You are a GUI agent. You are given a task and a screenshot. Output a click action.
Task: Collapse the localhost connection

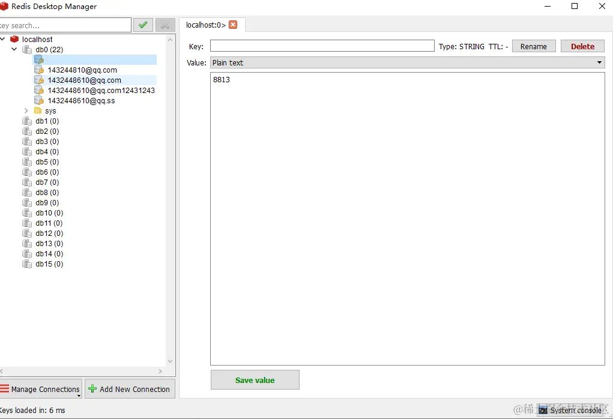(x=3, y=38)
